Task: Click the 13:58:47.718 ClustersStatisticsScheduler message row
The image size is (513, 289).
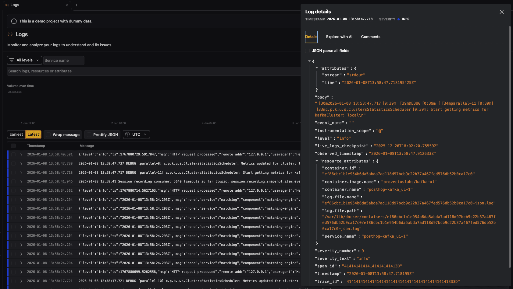Action: [189, 172]
